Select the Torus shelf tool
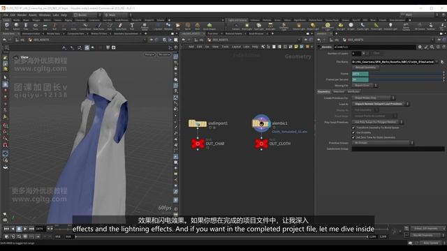447x251 pixels. (36, 26)
